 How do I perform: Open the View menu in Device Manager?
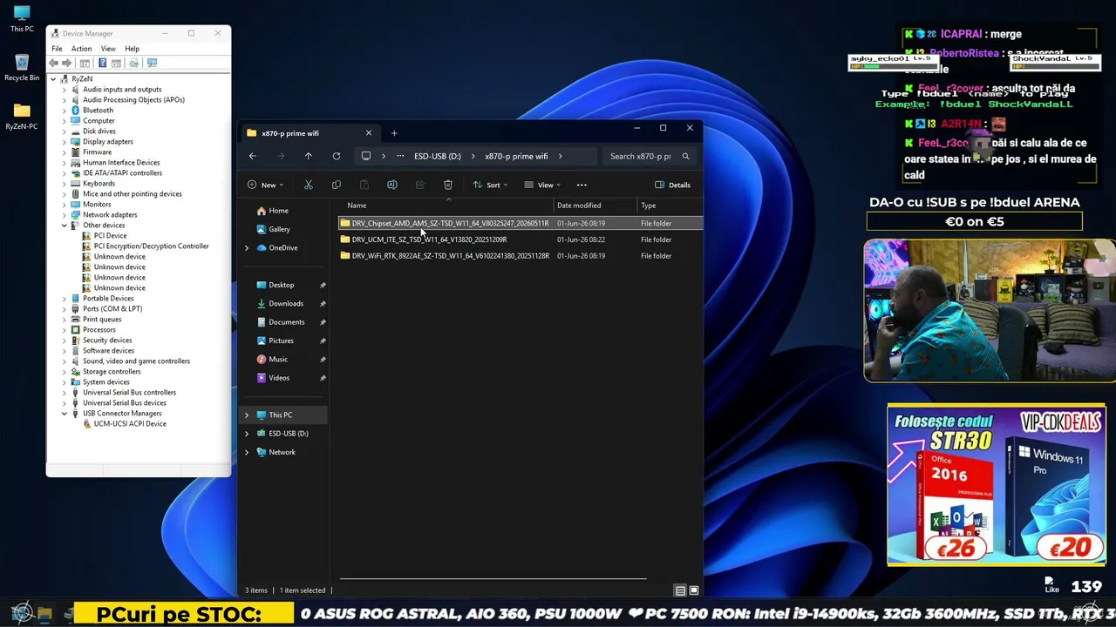coord(108,49)
